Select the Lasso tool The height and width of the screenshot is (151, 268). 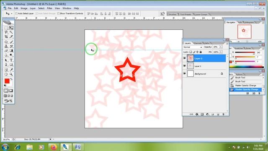point(6,32)
